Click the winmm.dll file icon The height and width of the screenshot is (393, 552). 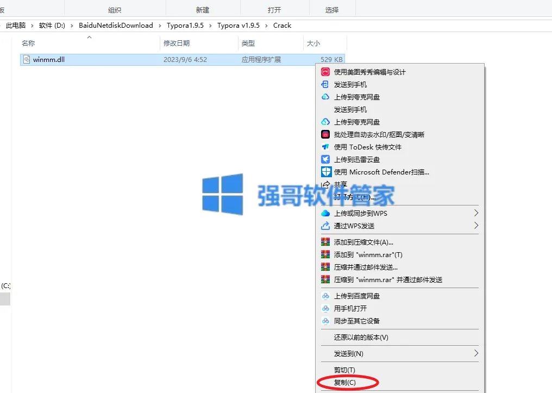[x=27, y=59]
